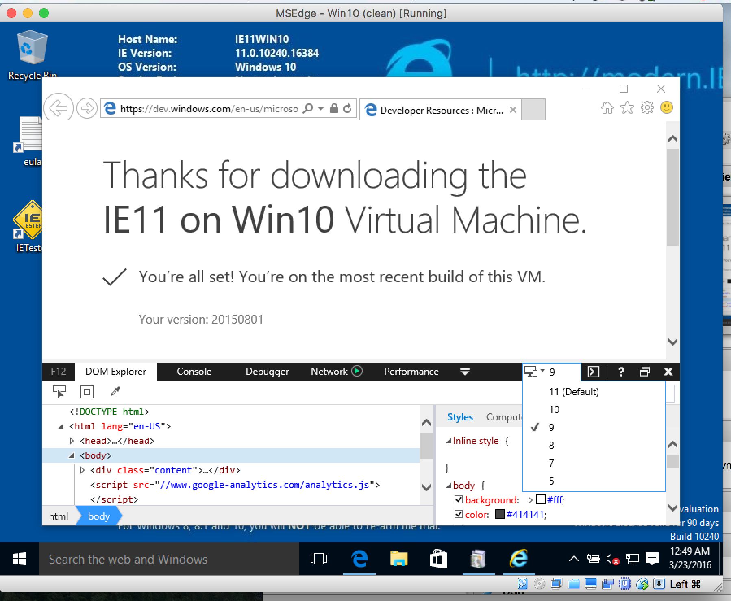Open the IE Tools gear
The height and width of the screenshot is (601, 731).
(x=647, y=108)
